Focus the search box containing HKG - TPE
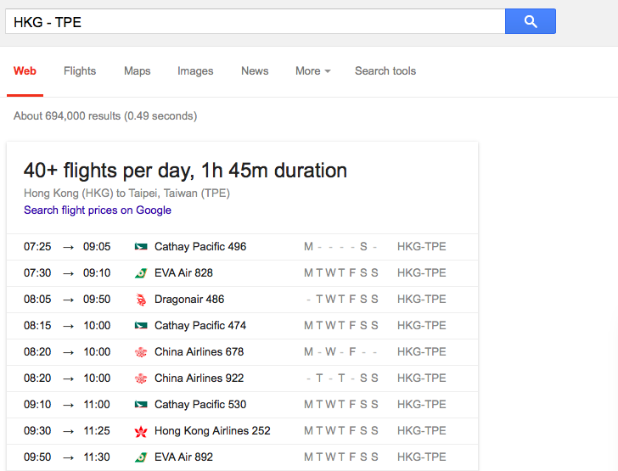Viewport: 618px width, 471px height. coord(255,21)
